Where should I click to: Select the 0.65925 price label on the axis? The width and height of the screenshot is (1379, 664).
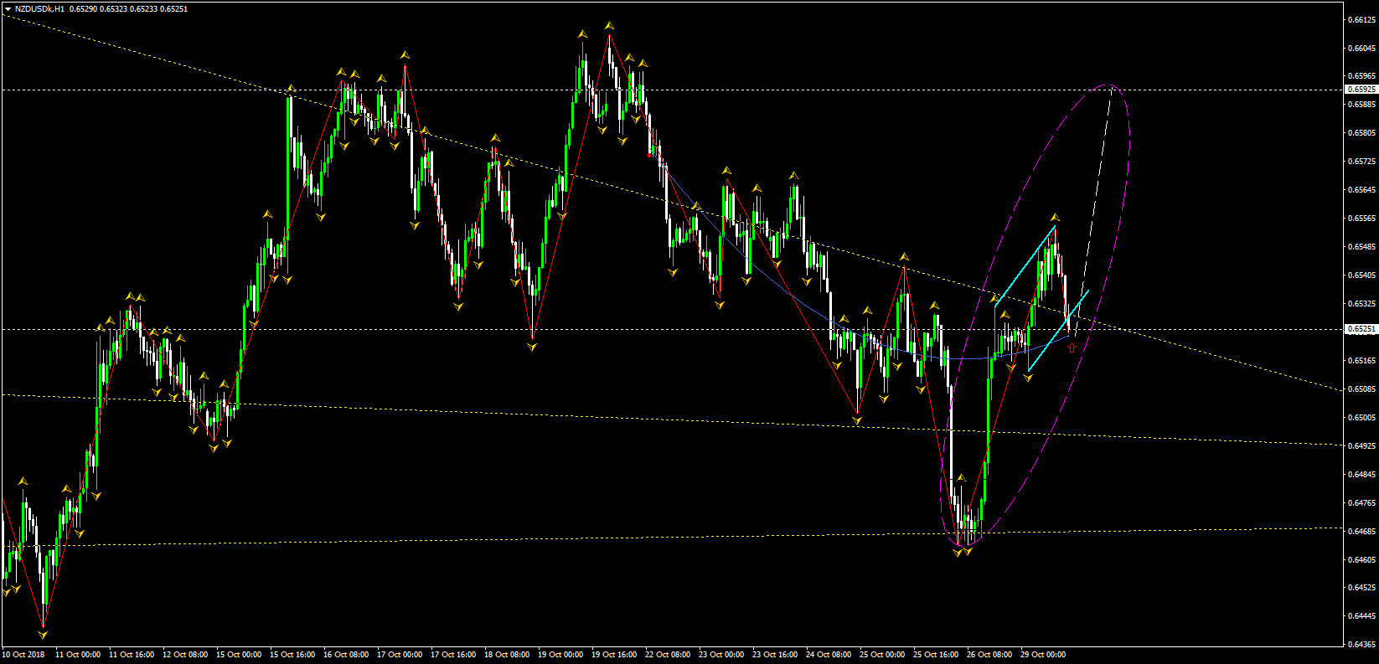1361,89
